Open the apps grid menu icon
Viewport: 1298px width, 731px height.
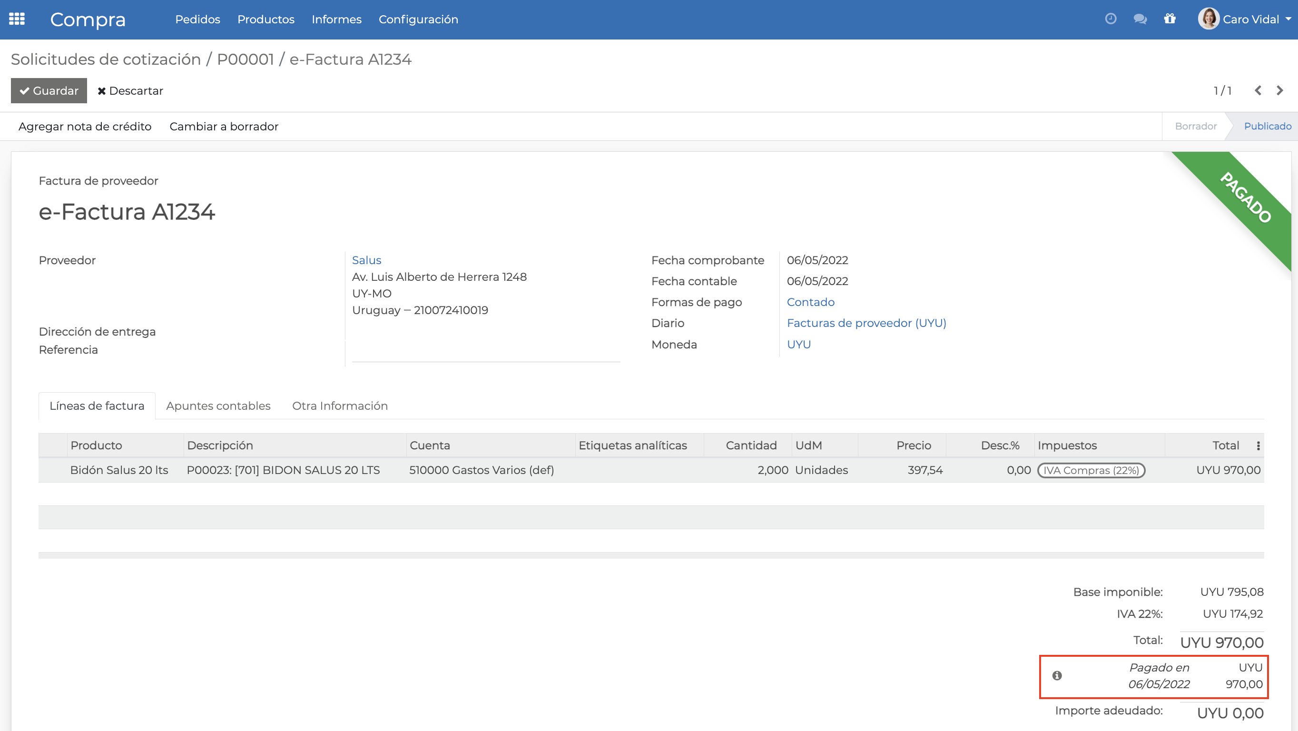[17, 19]
